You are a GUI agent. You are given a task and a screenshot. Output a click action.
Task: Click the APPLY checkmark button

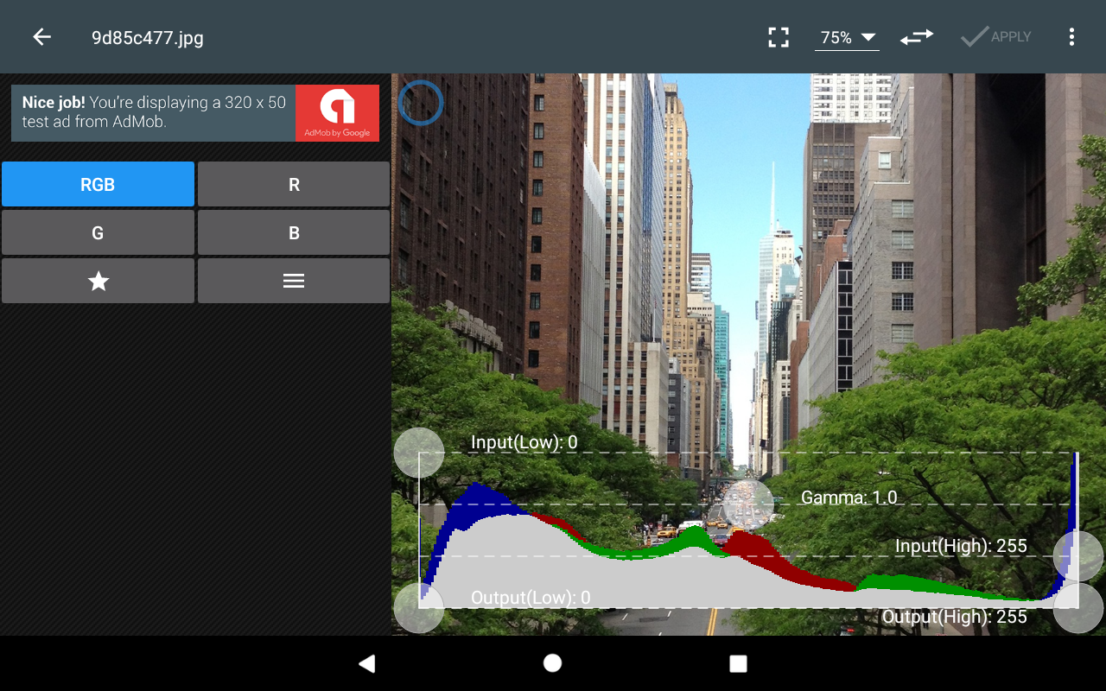[996, 37]
